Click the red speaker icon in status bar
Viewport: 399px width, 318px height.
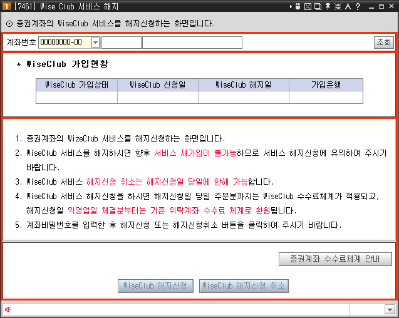click(x=8, y=309)
